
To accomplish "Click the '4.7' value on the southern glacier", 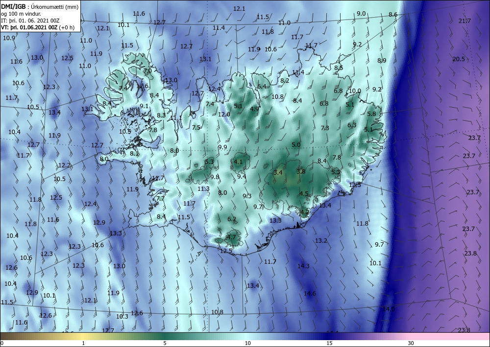I will tap(231, 237).
